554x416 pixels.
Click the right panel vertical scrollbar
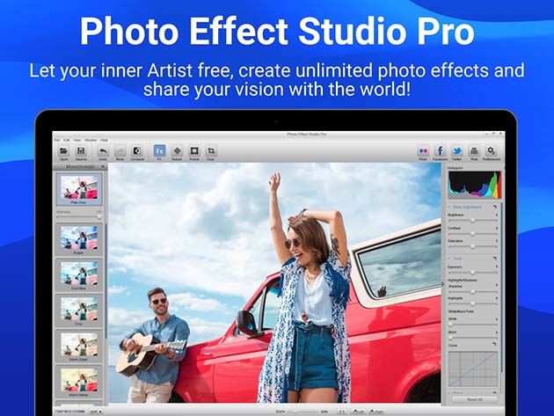click(x=501, y=287)
